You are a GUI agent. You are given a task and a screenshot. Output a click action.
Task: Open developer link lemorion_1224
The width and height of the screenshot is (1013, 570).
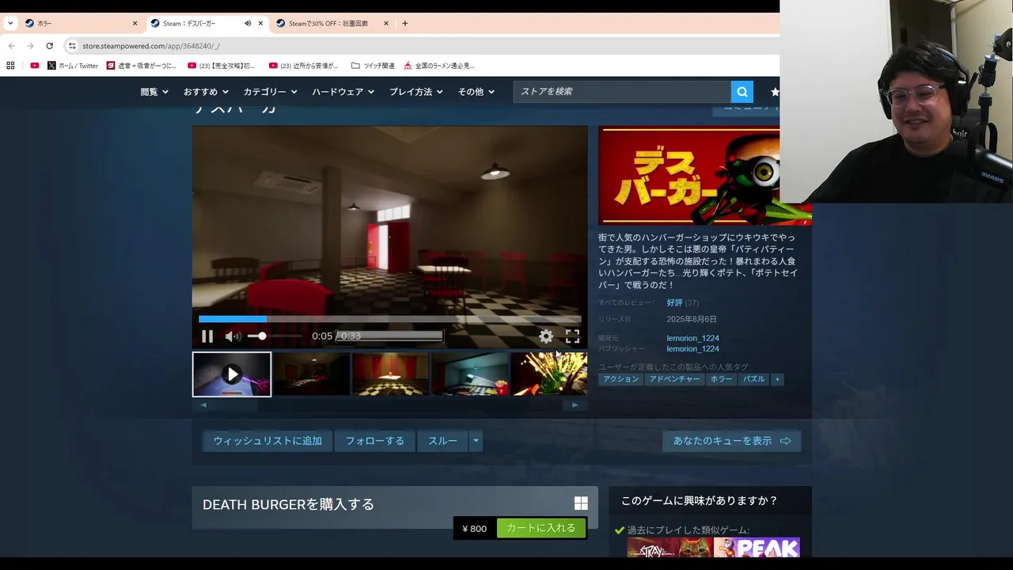pos(692,338)
